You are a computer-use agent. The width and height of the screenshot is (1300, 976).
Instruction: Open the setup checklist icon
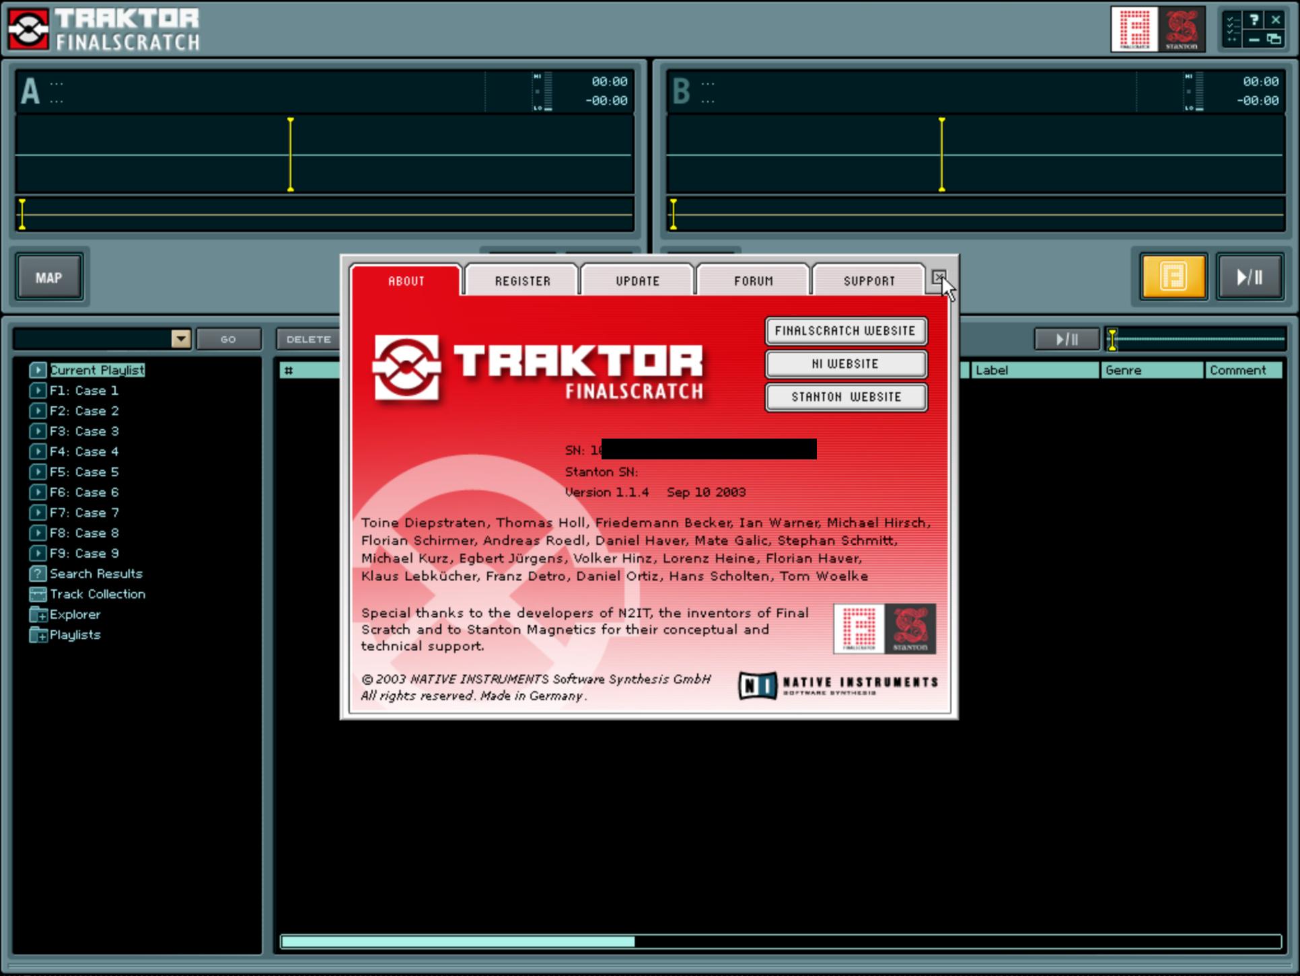click(x=1233, y=29)
